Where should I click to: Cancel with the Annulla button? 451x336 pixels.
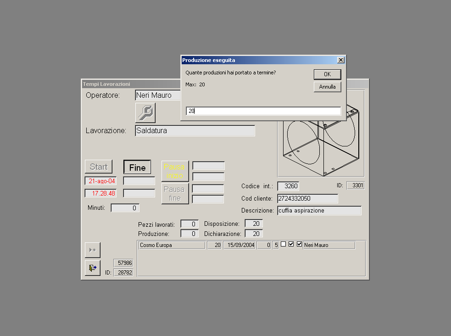click(x=327, y=87)
